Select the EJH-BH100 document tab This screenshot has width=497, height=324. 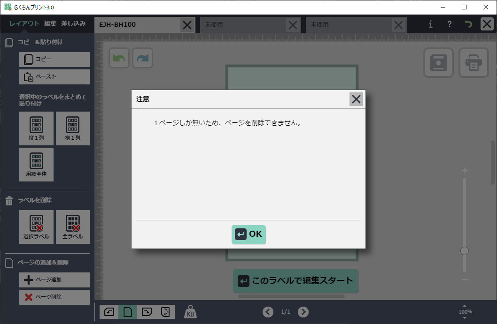pyautogui.click(x=137, y=25)
